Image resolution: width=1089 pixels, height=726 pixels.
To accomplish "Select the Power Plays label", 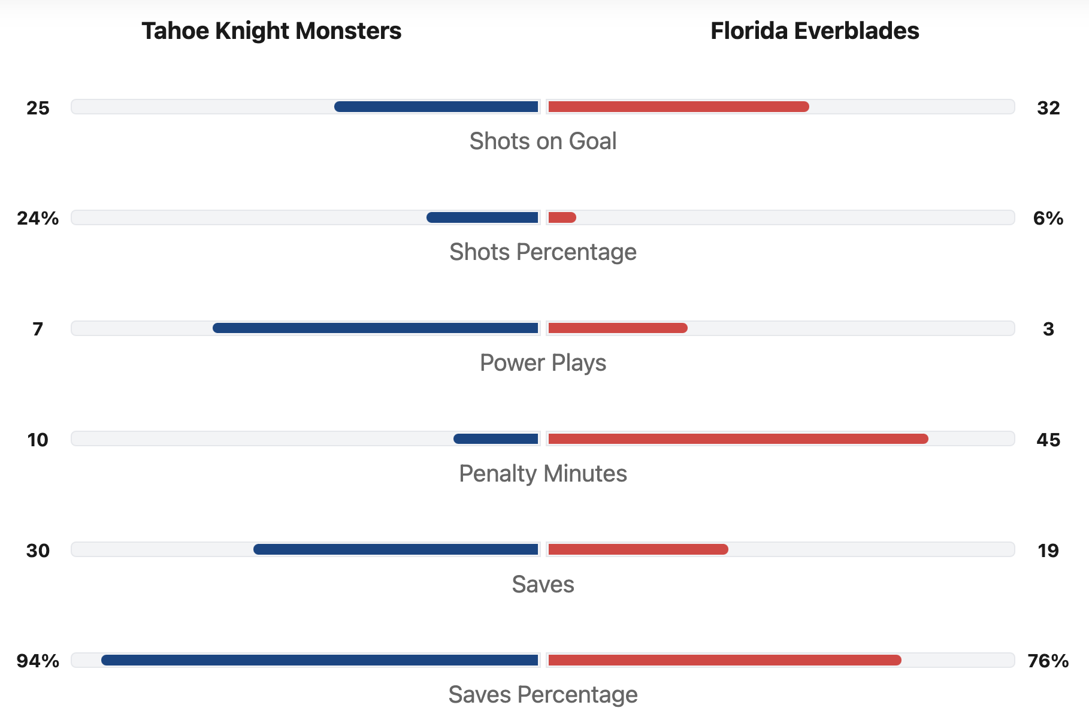I will tap(543, 363).
